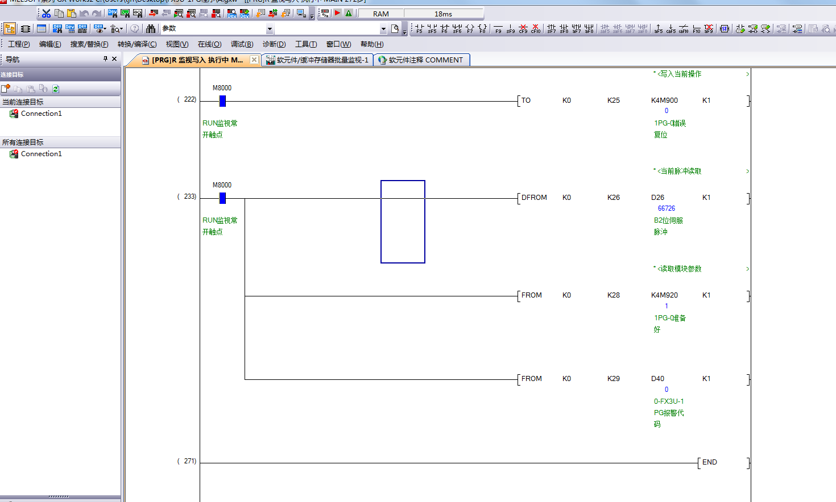The width and height of the screenshot is (836, 502).
Task: Click the binoculars find icon
Action: [x=151, y=28]
